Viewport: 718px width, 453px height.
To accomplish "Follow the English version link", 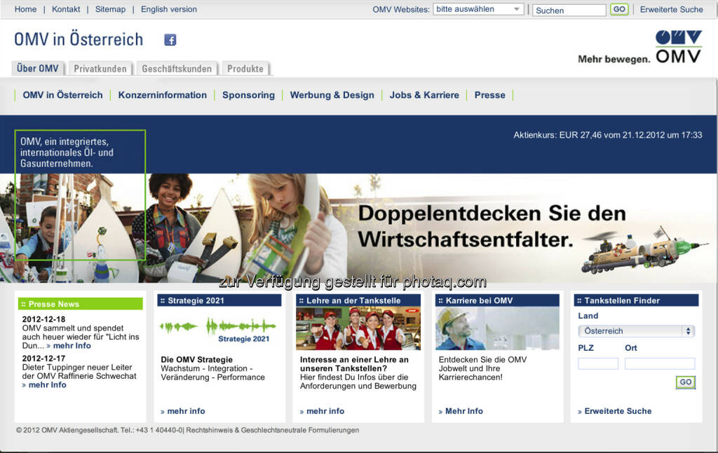I will (169, 9).
